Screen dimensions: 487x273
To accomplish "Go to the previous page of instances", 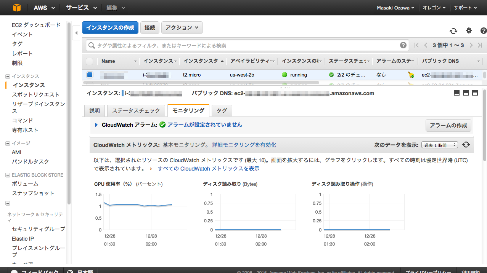I will point(426,45).
